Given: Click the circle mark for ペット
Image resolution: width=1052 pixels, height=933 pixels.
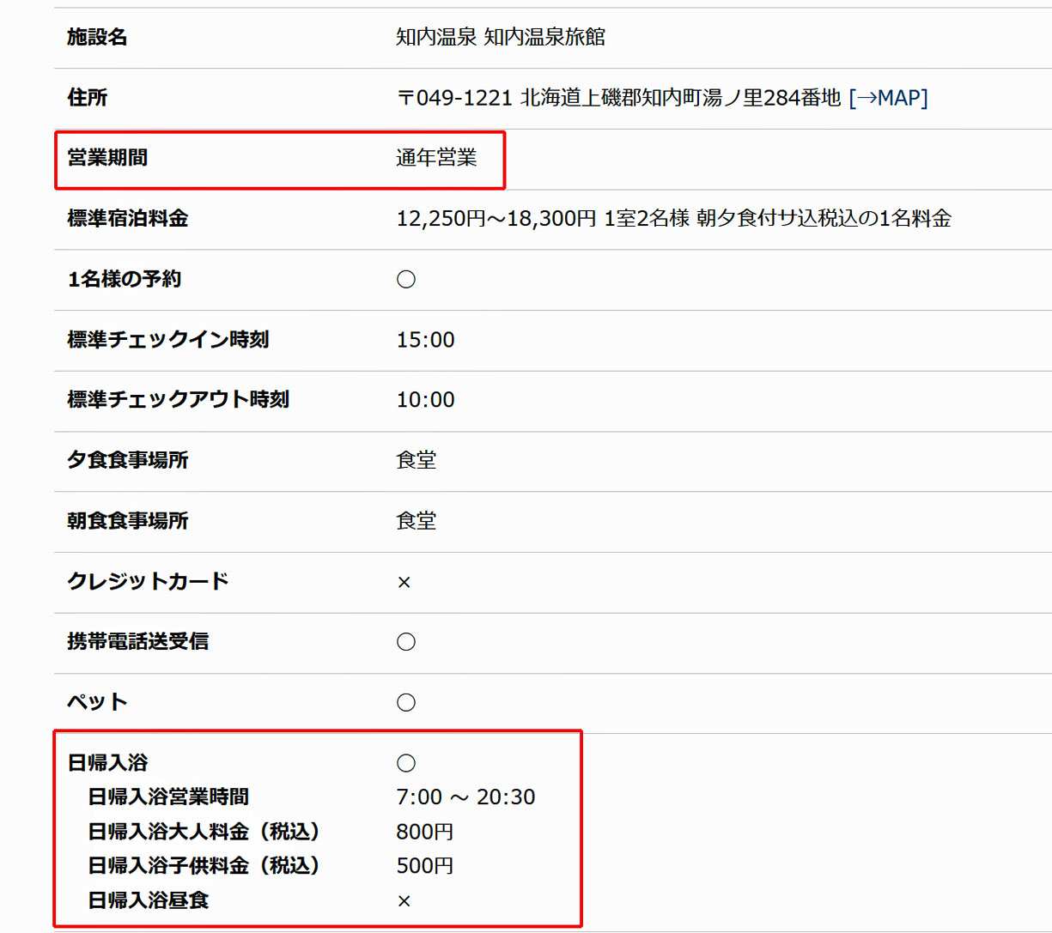Looking at the screenshot, I should (406, 703).
